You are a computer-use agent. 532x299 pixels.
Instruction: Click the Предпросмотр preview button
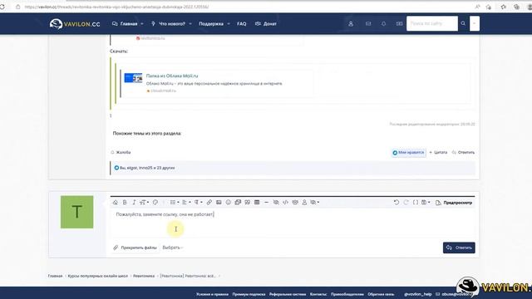454,203
